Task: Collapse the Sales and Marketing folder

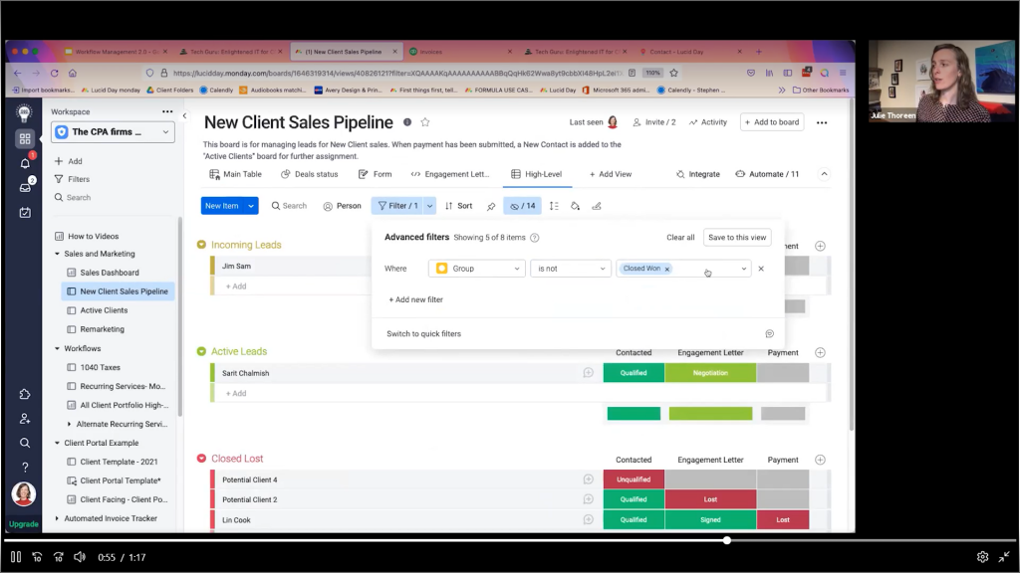Action: [57, 254]
